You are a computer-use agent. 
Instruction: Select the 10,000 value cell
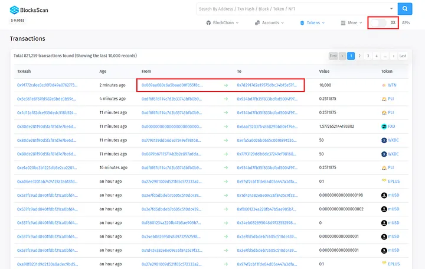(x=325, y=85)
